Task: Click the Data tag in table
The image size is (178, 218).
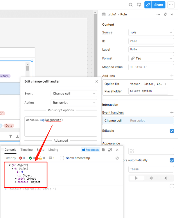Action: pos(9,126)
